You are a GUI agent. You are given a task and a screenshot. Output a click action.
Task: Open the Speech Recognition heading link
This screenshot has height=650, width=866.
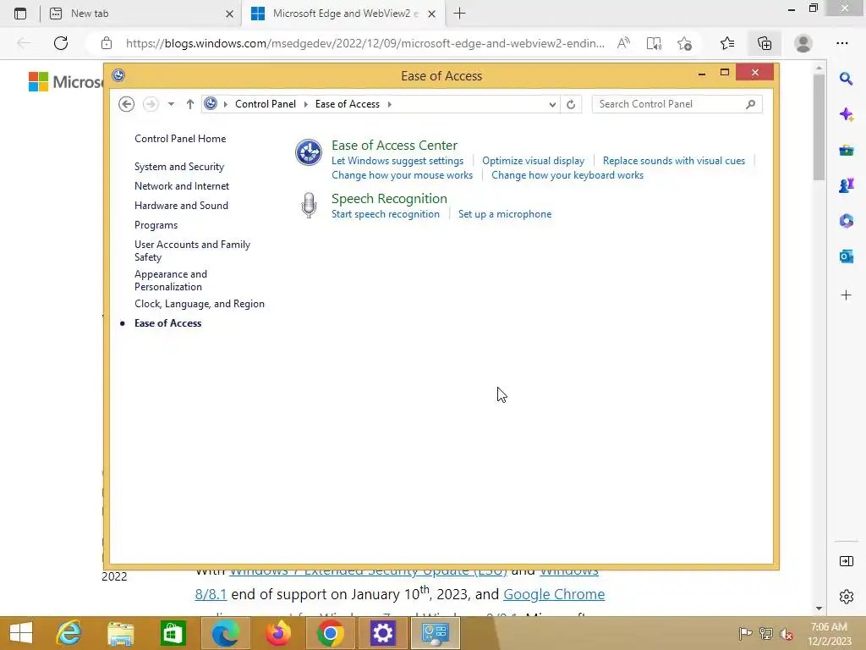click(389, 198)
